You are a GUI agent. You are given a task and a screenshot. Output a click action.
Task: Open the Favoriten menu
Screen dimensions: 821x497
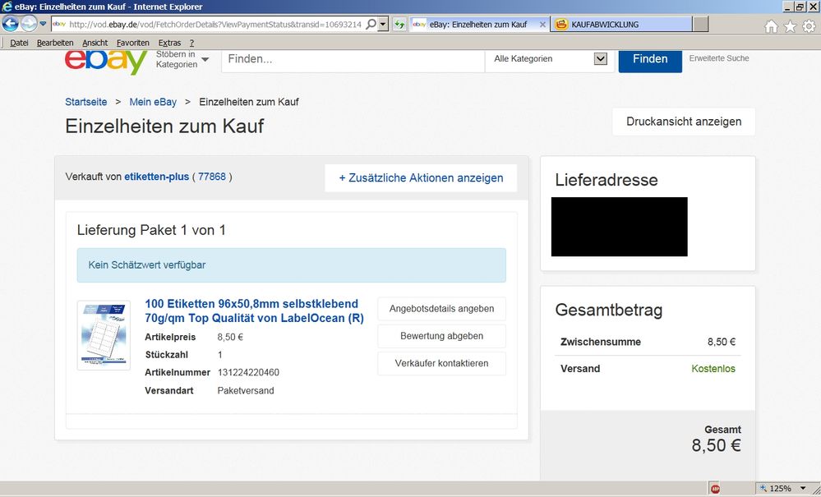coord(132,43)
